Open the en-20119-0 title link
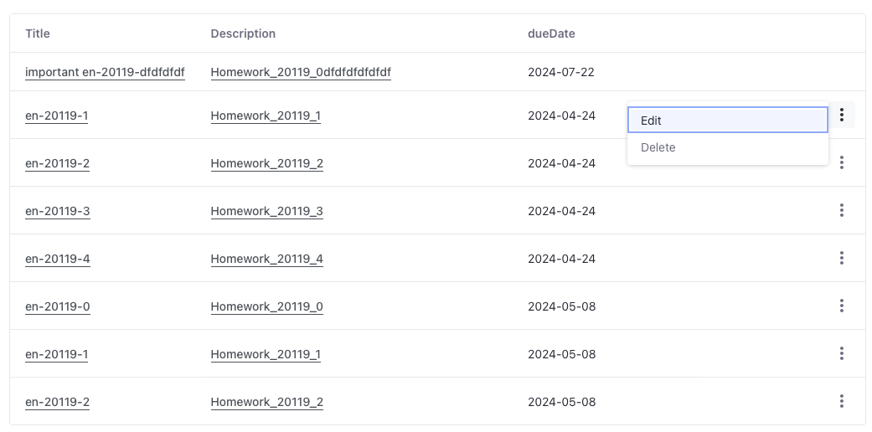The height and width of the screenshot is (432, 872). pyautogui.click(x=58, y=306)
